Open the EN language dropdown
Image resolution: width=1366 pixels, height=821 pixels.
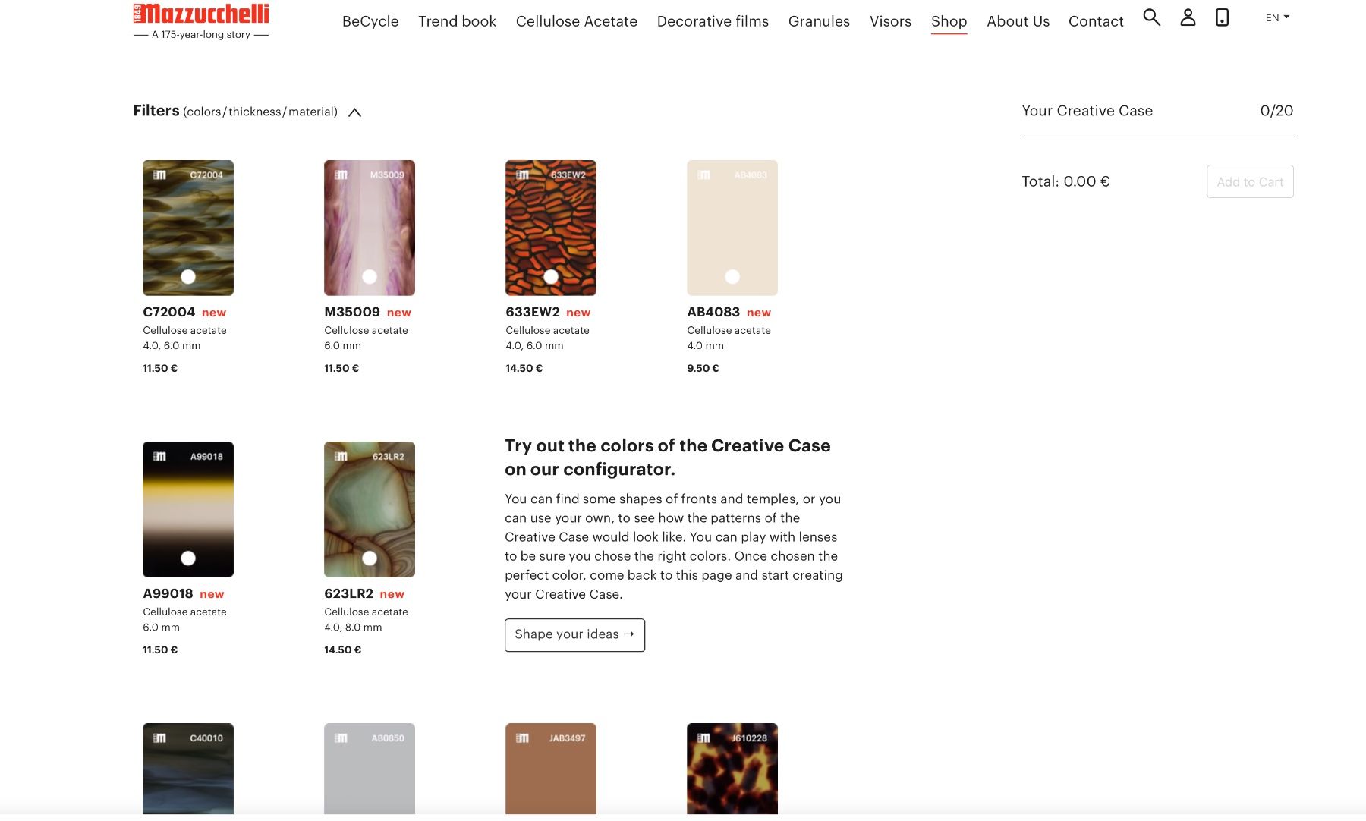[1277, 17]
